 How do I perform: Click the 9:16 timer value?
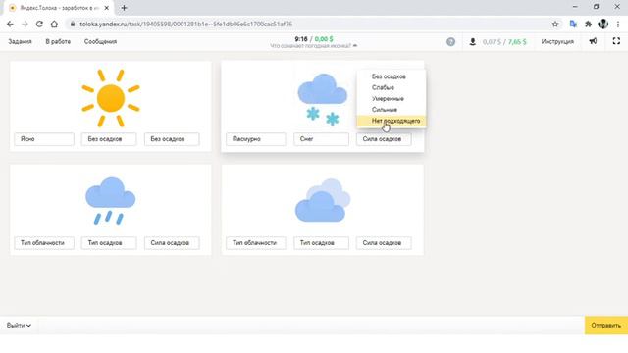301,39
